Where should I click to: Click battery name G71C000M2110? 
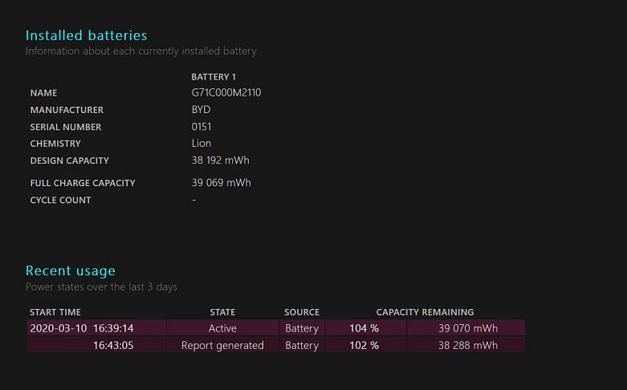click(x=226, y=93)
